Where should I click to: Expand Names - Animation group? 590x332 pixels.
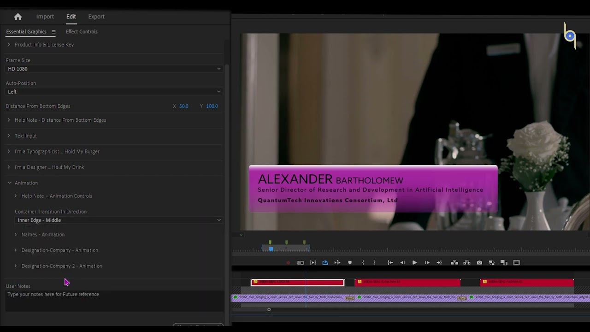(x=16, y=235)
